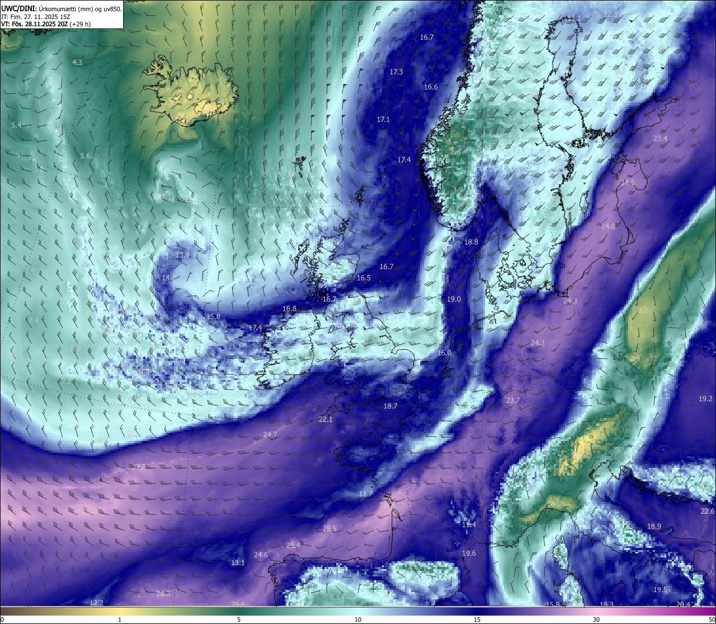Click the 18.9 value label
Image resolution: width=716 pixels, height=624 pixels.
654,527
